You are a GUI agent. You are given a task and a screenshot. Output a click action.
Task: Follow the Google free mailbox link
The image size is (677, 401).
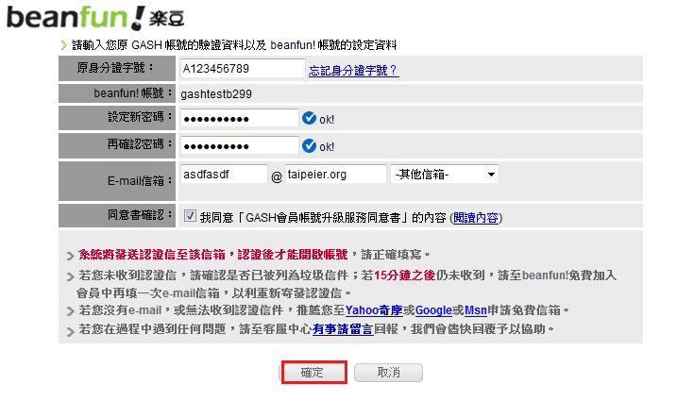[x=433, y=310]
